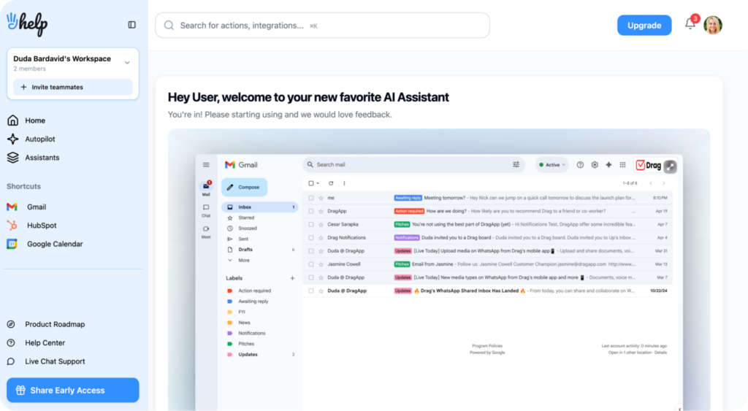Open the notifications bell
The image size is (748, 411).
[690, 24]
